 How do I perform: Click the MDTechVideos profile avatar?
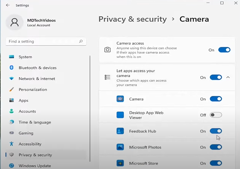(15, 22)
